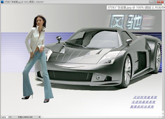Close the 3汽车广告背景.jpg document window
Screen dimensions: 165x119
coord(160,2)
